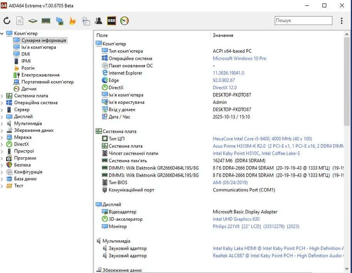Collapse the Комп'ютер tree node

(2, 34)
